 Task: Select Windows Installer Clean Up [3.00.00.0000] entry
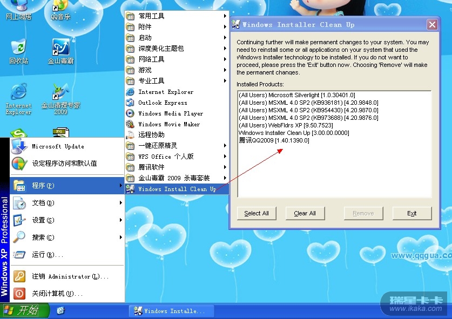(294, 133)
